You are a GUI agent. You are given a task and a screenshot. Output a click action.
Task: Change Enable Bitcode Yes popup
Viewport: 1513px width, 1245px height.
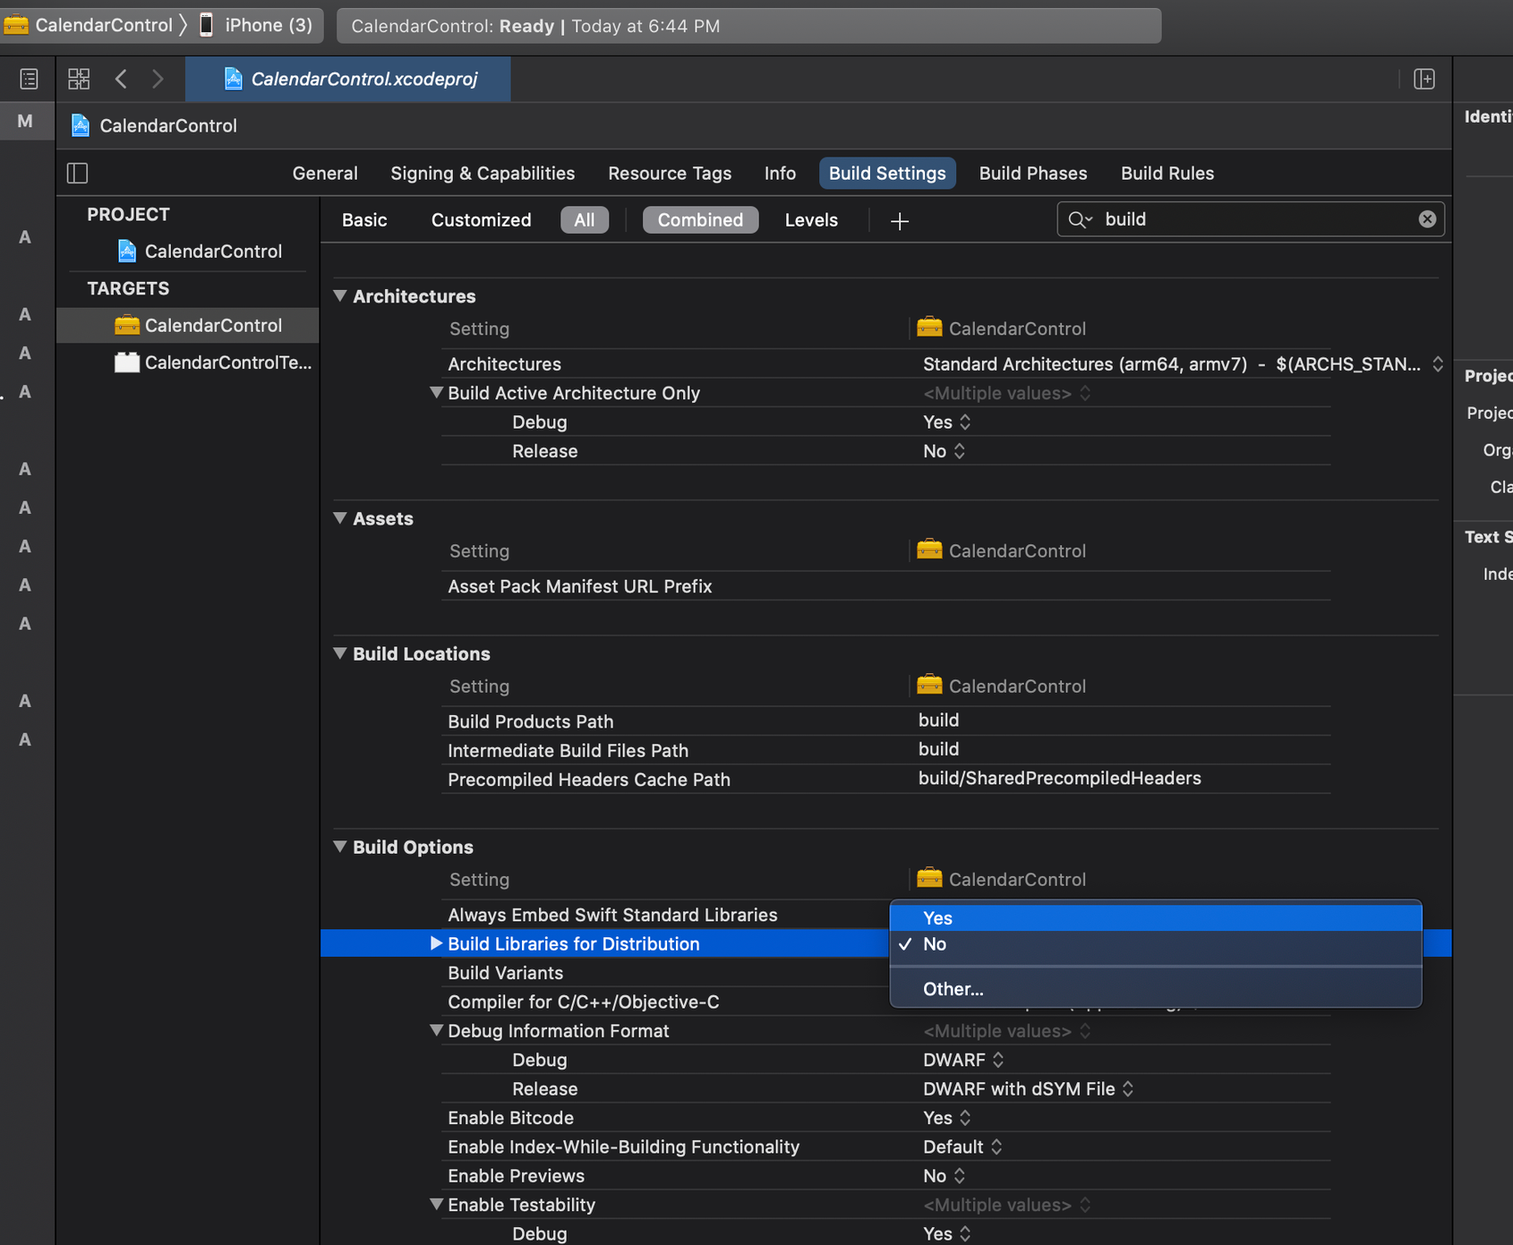pos(947,1118)
